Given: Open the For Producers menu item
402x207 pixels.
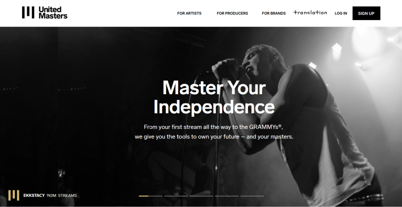Looking at the screenshot, I should point(232,13).
